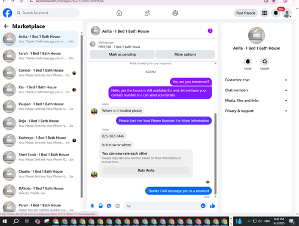Click the 'Is it in sw or where' message

pos(117,145)
